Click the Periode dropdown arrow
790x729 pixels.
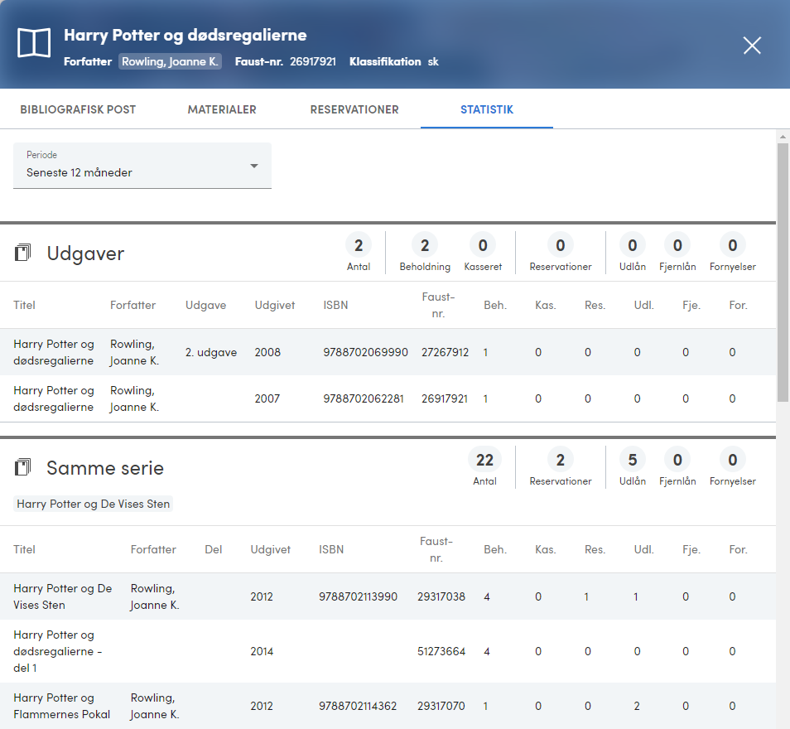coord(254,166)
